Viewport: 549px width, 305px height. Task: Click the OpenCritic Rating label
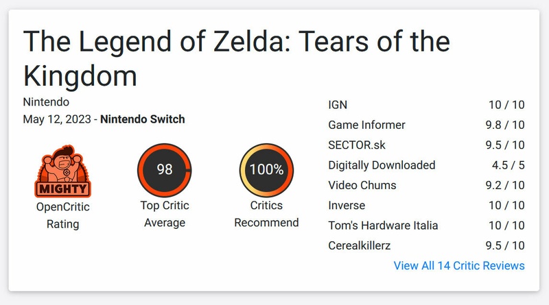62,215
